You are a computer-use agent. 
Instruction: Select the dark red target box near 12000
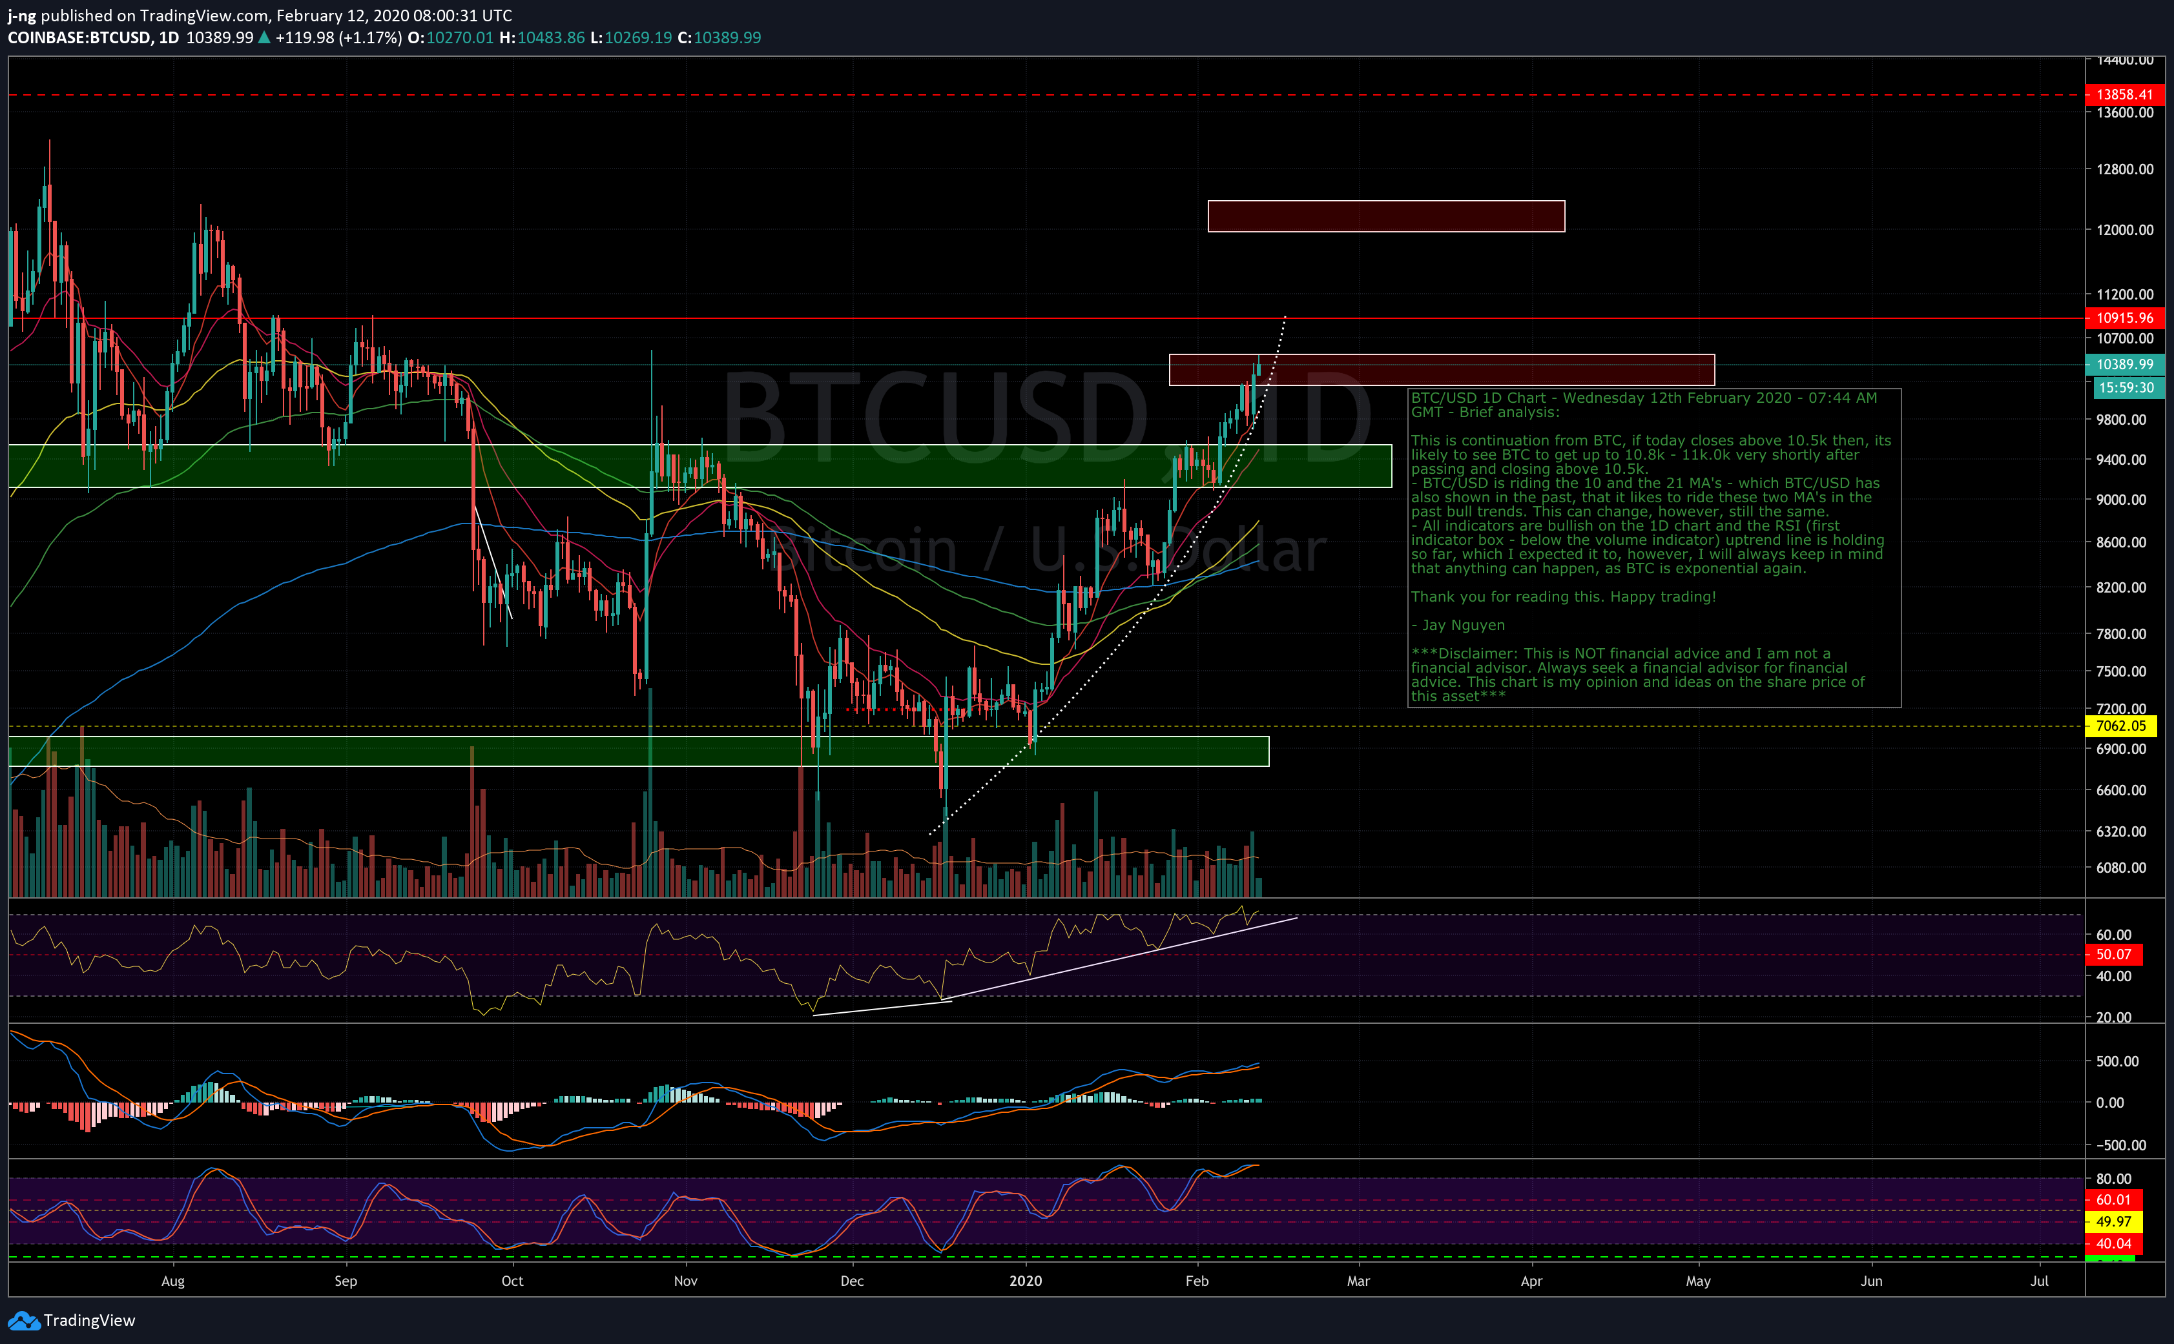pos(1386,216)
